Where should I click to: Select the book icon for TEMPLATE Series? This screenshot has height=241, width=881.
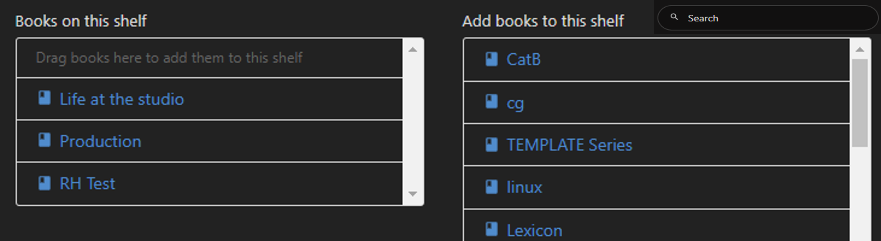pos(492,144)
